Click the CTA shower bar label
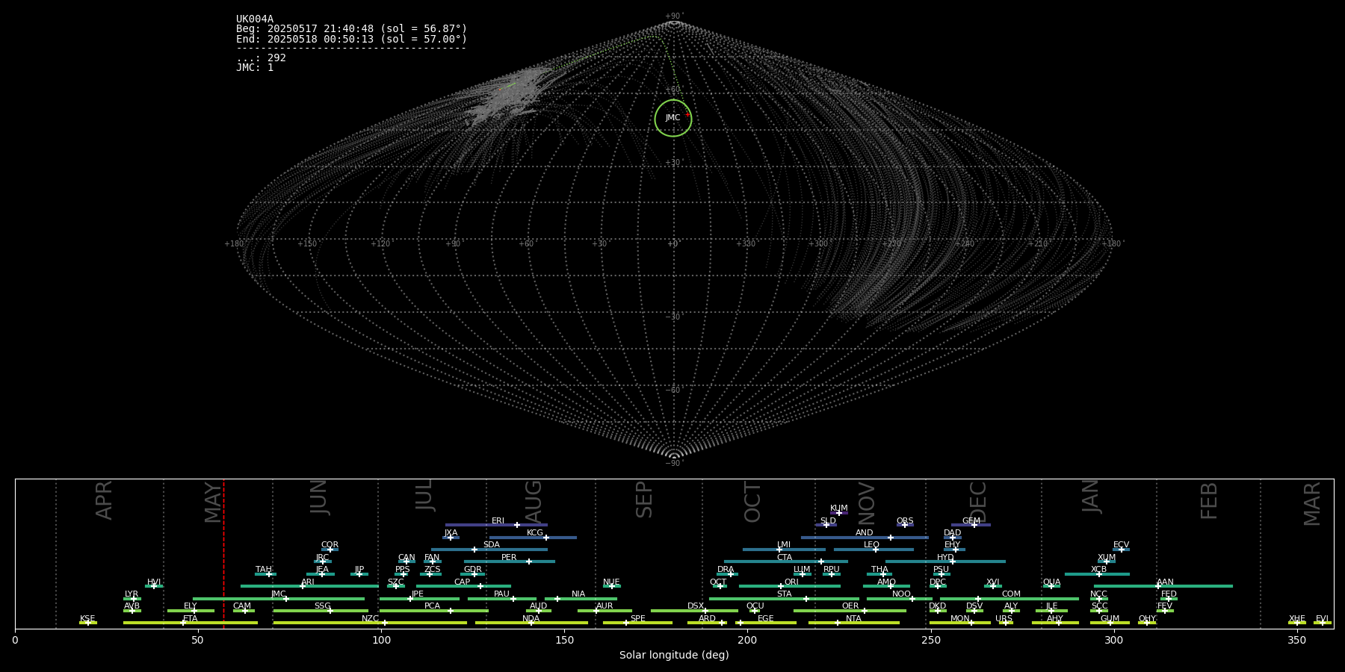1345x672 pixels. (785, 558)
